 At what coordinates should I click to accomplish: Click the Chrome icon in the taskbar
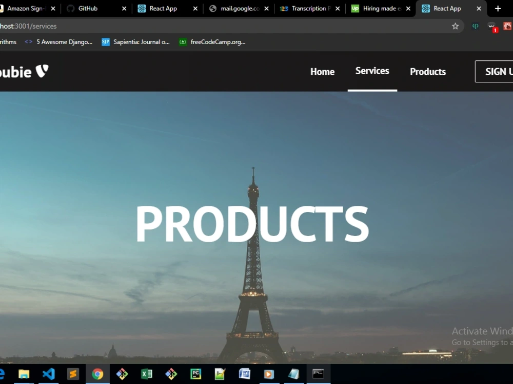coord(97,374)
